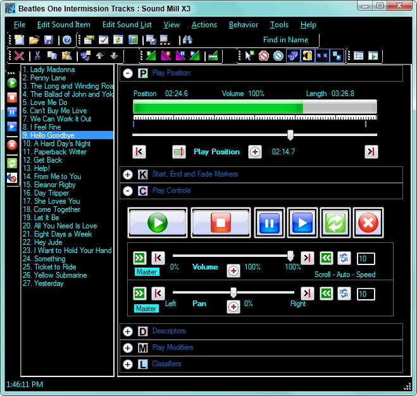Click the play position slider thumb
Image resolution: width=417 pixels, height=396 pixels.
click(x=290, y=135)
